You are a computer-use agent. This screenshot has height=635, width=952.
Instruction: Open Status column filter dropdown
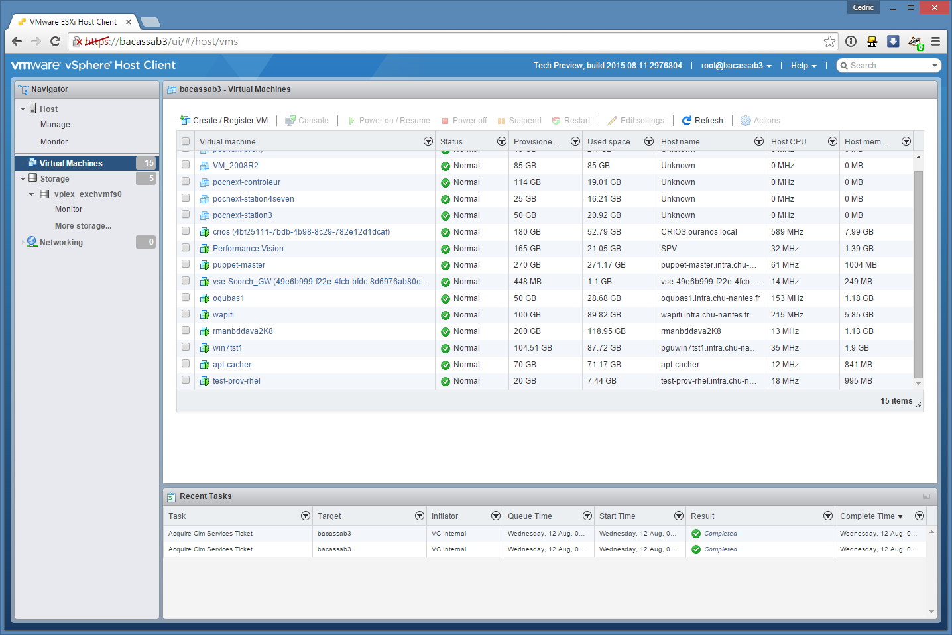[501, 141]
